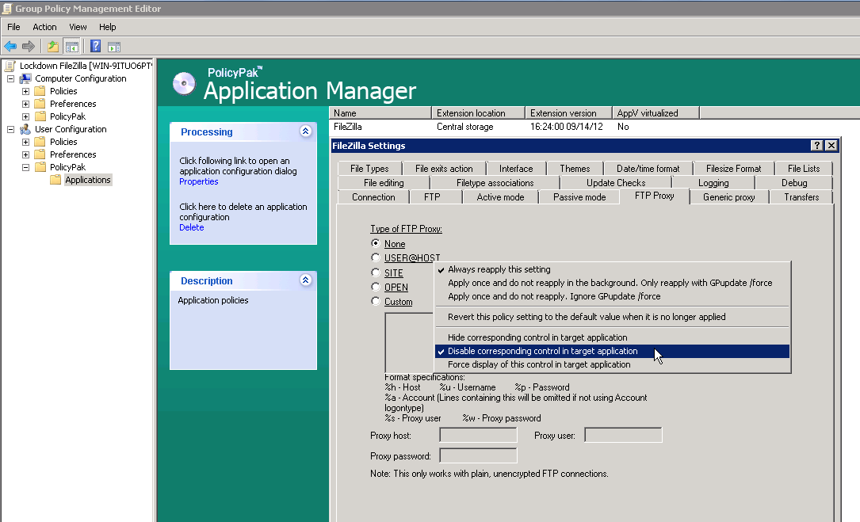Viewport: 860px width, 522px height.
Task: Sort by the Extension location column header
Action: [x=478, y=113]
